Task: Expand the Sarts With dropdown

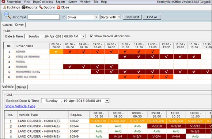Action: point(119,17)
